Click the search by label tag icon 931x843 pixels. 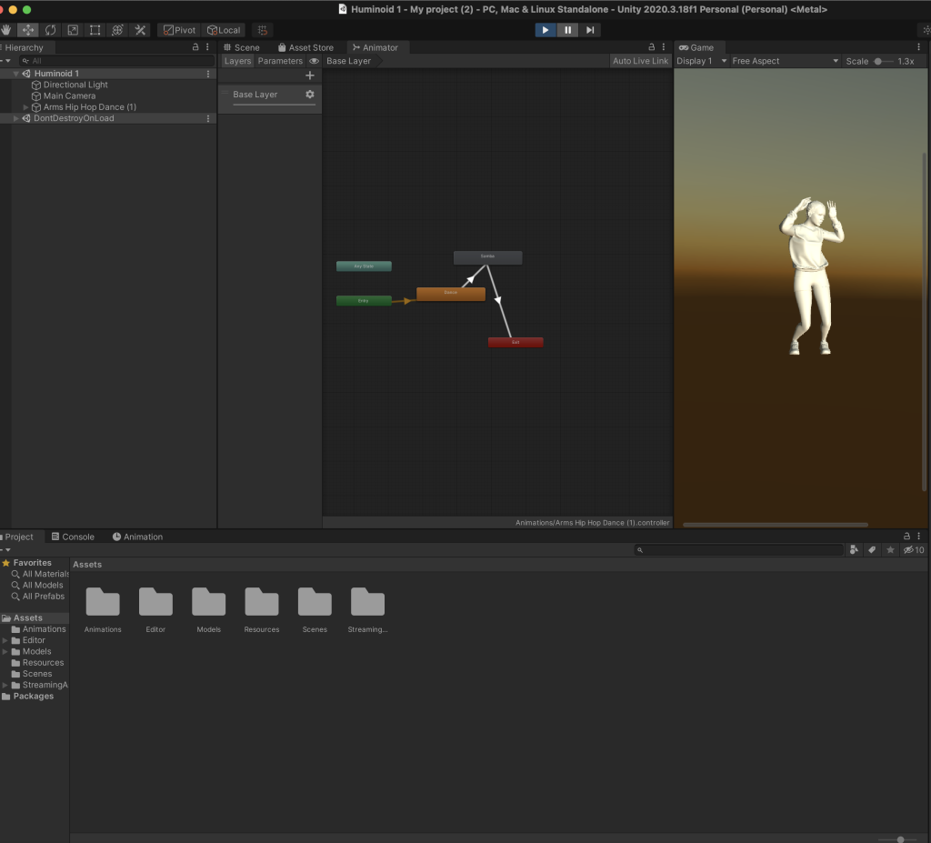[x=872, y=550]
